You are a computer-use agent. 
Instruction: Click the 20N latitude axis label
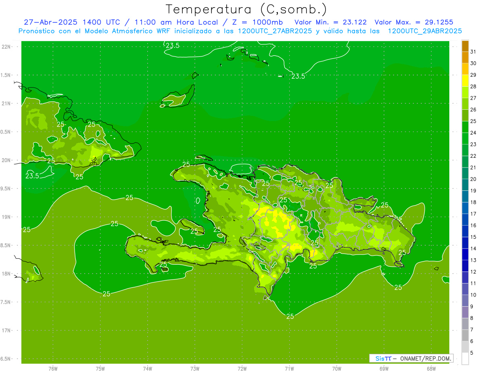pos(7,160)
